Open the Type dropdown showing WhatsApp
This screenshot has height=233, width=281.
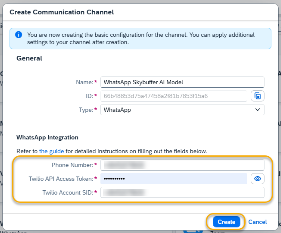point(182,110)
